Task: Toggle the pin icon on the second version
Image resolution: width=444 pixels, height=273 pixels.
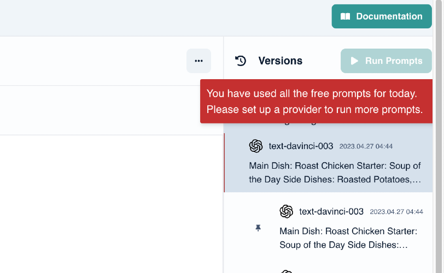Action: click(258, 228)
